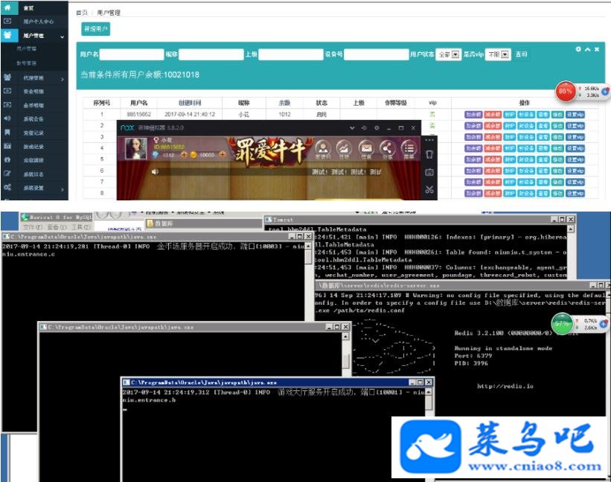This screenshot has height=482, width=611.
Task: Open the mail icon in game lobby
Action: pos(366,148)
